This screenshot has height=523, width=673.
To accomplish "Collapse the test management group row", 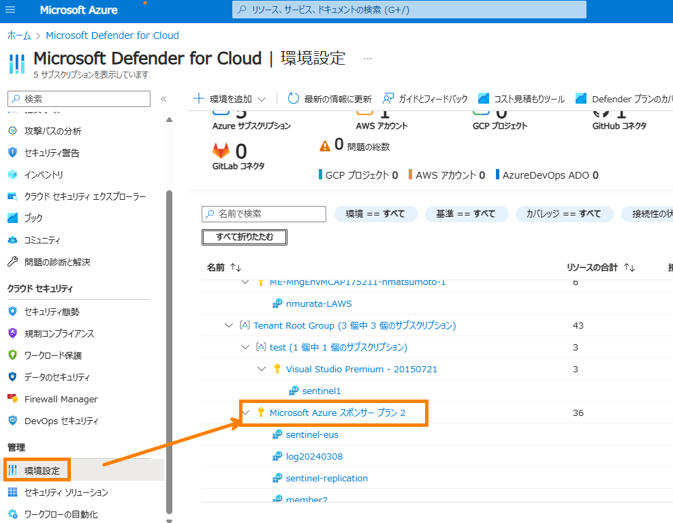I will tap(245, 347).
